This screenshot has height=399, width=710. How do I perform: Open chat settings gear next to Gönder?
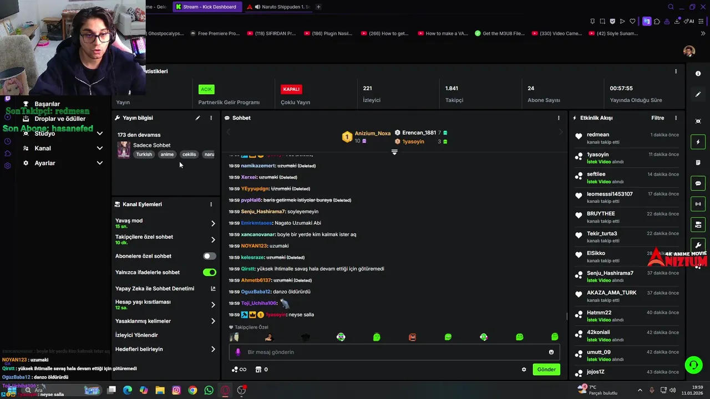(x=524, y=370)
